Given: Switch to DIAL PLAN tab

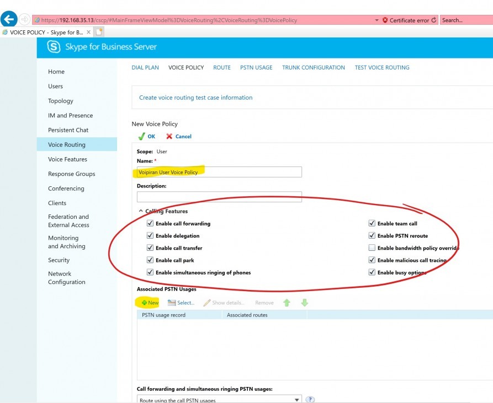Looking at the screenshot, I should [145, 67].
